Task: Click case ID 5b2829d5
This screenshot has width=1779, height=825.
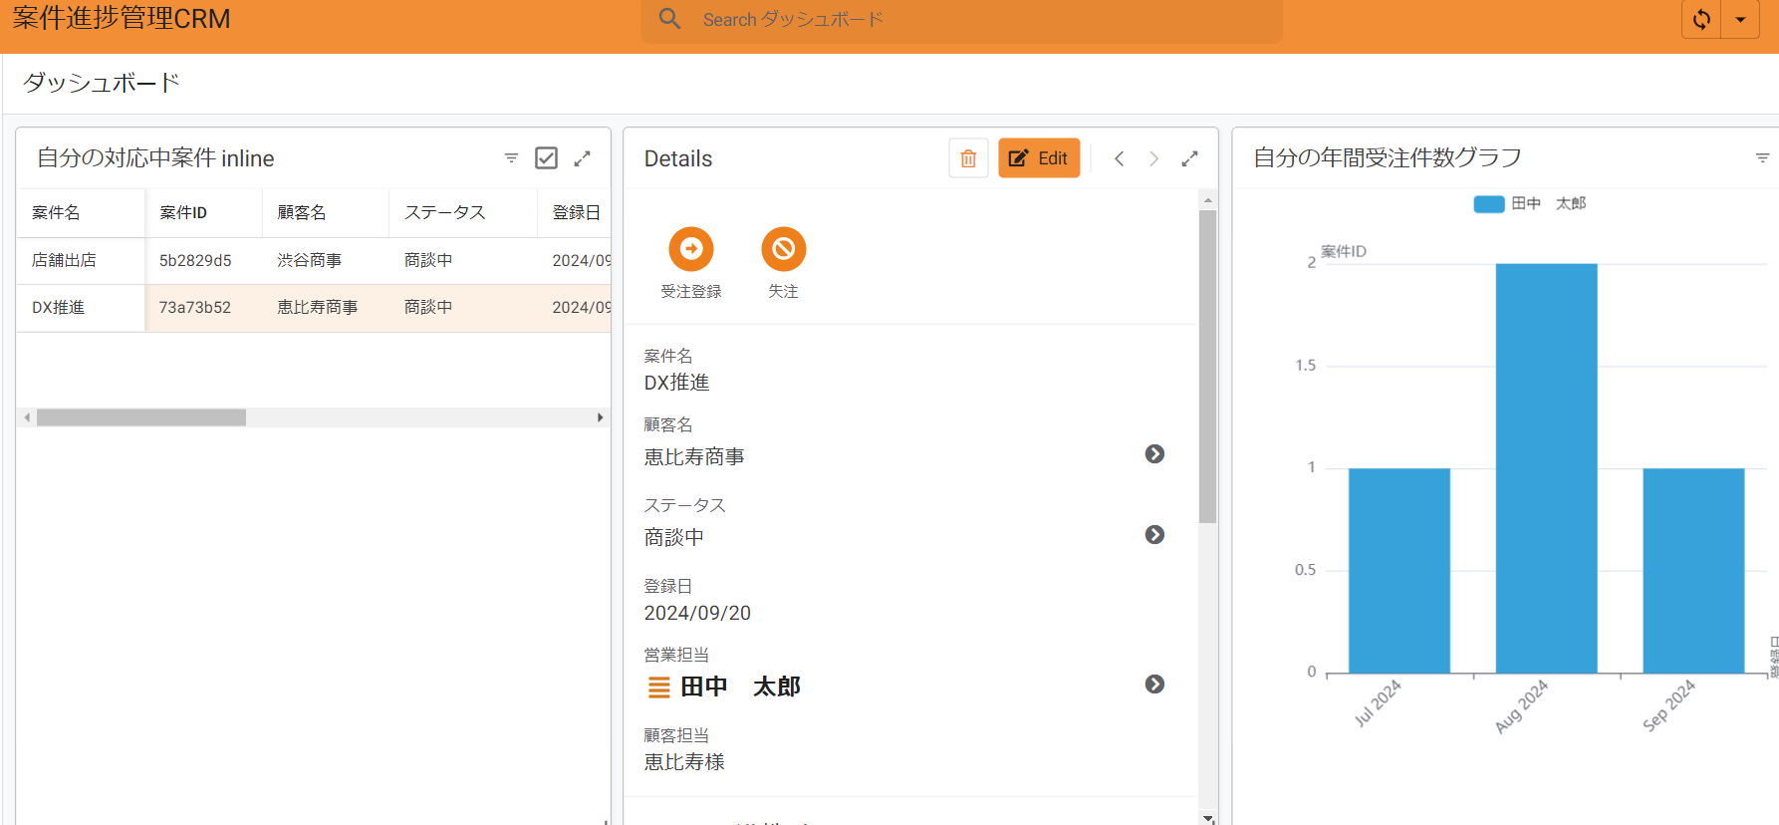Action: pos(195,260)
